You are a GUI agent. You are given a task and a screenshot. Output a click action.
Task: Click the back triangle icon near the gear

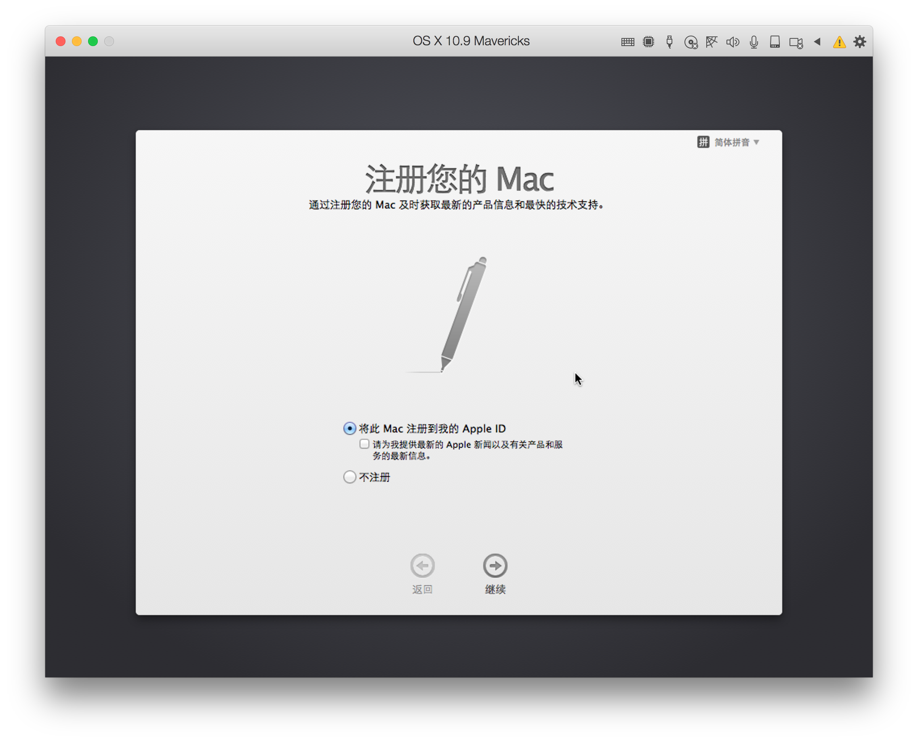[817, 42]
